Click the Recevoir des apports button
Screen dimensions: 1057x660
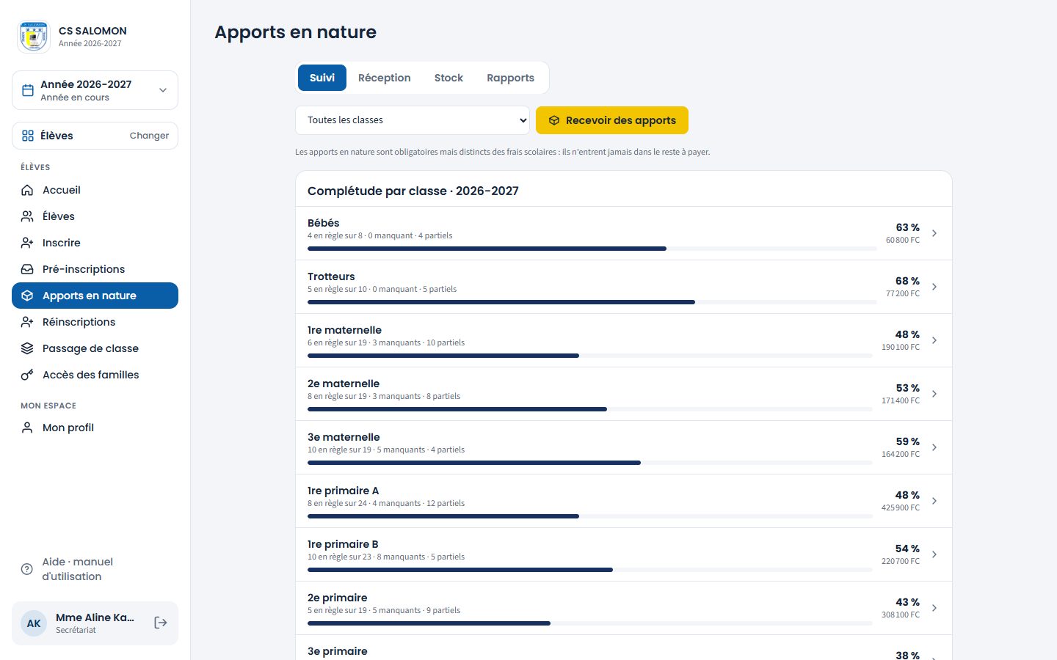pyautogui.click(x=612, y=120)
